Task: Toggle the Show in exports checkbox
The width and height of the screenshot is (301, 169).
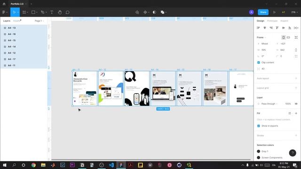Action: pos(258,126)
